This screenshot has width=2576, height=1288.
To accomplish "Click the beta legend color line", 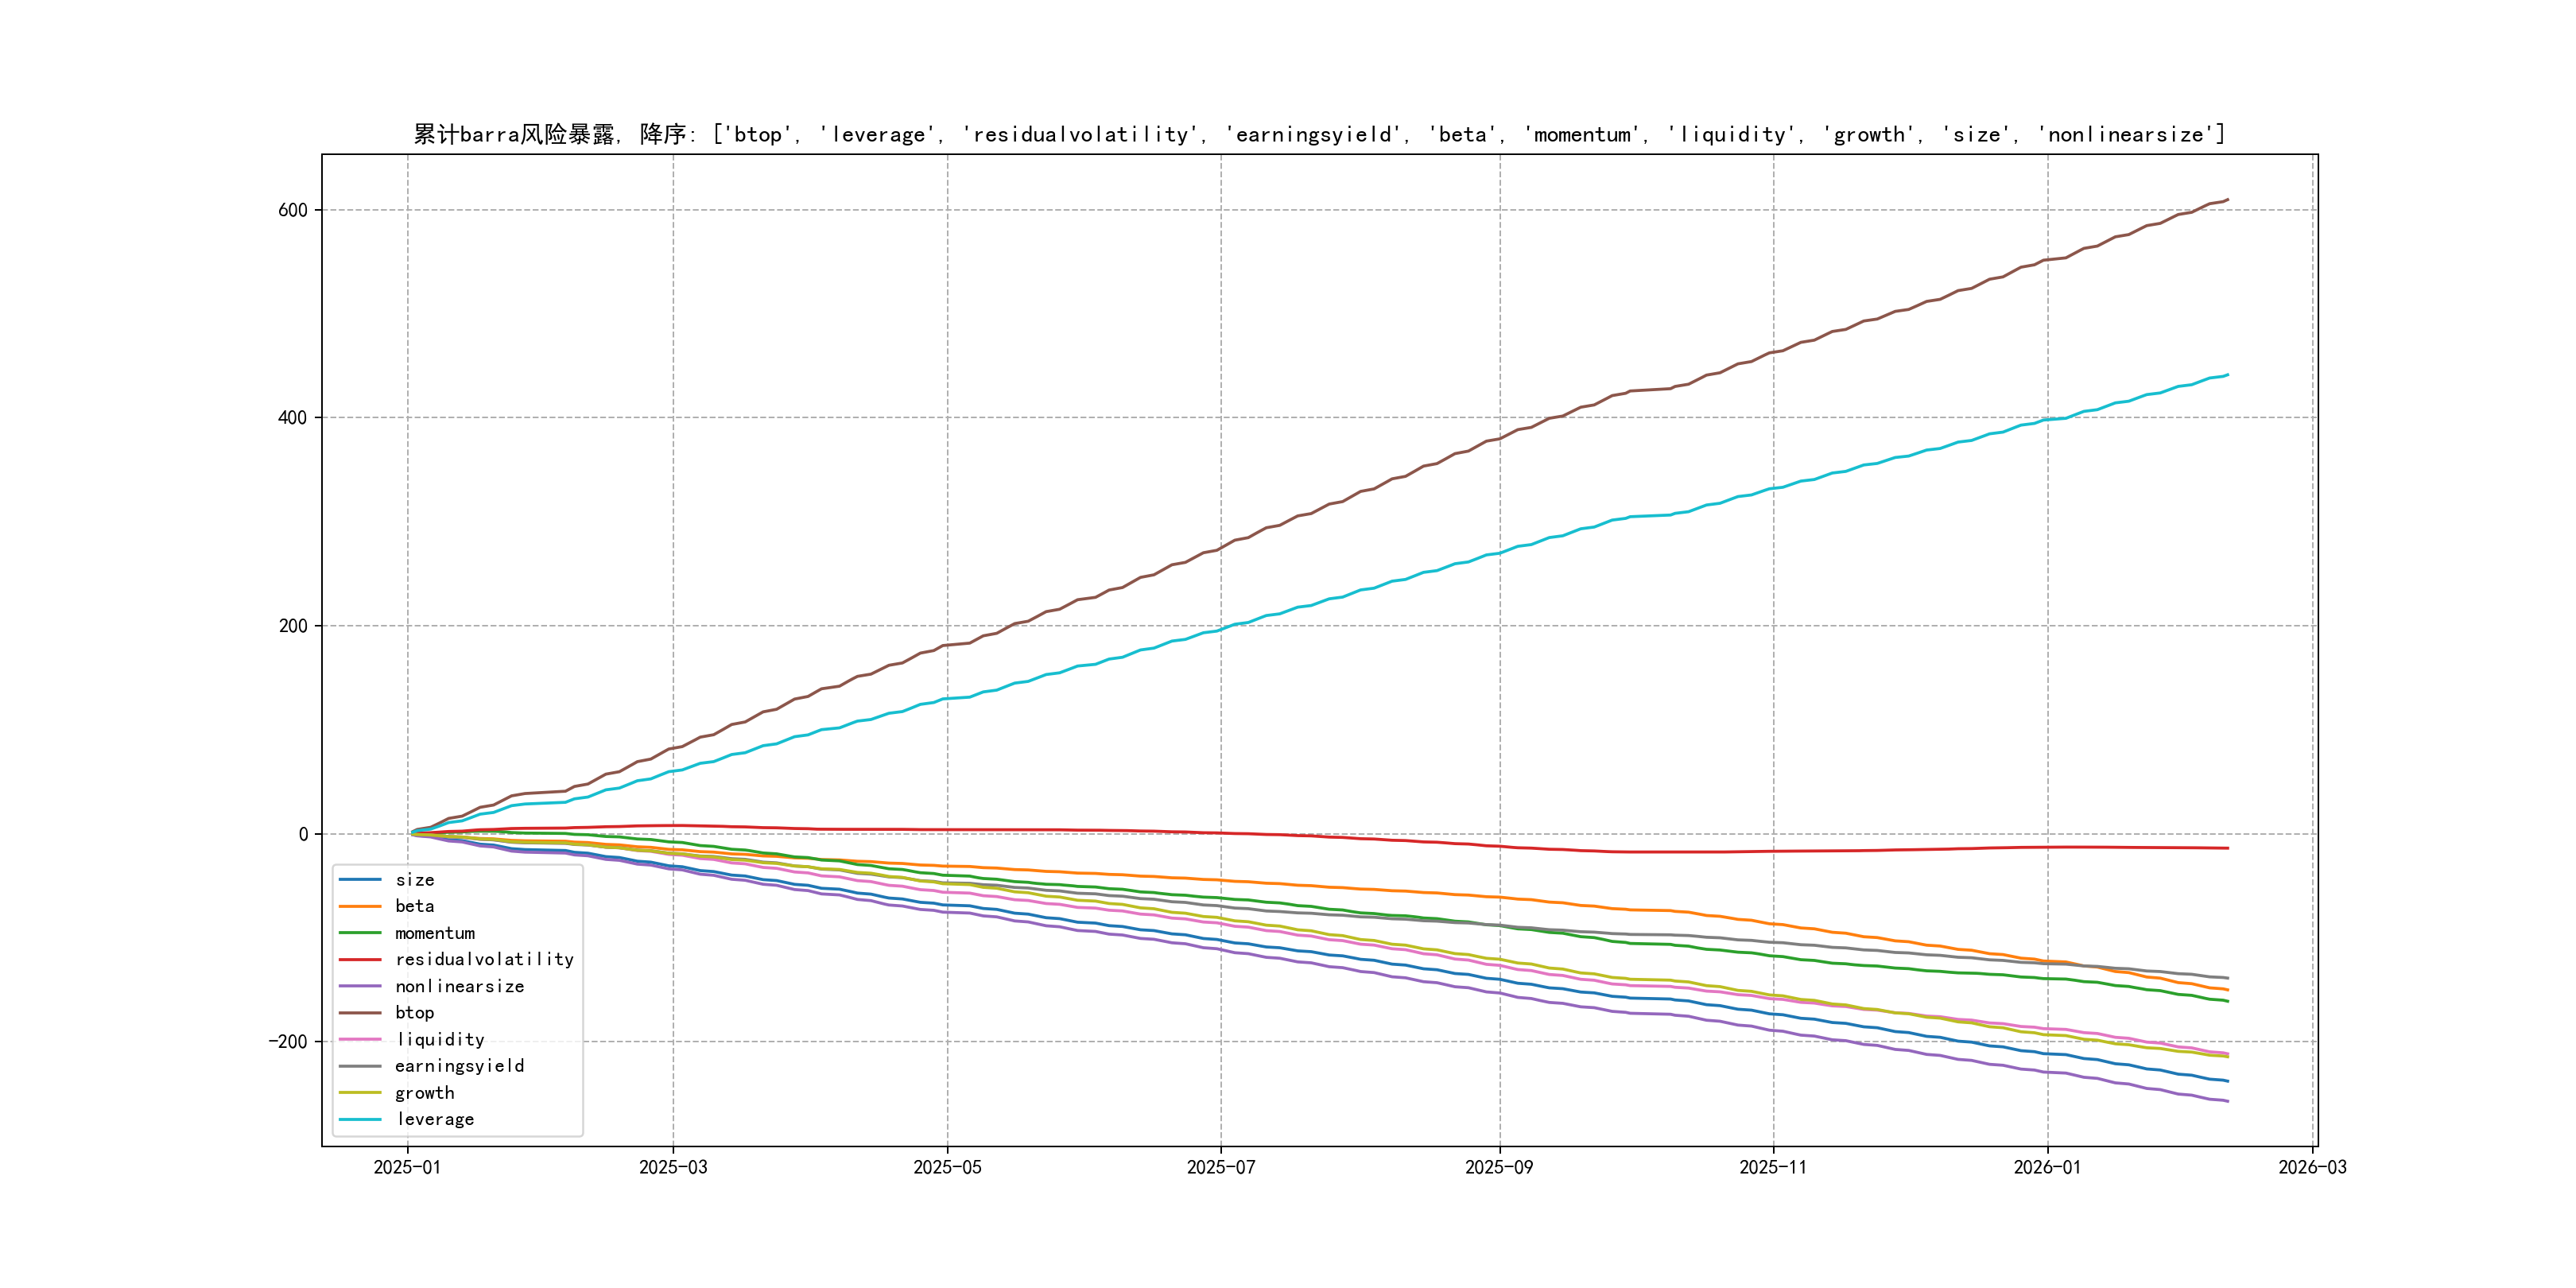I will click(x=360, y=906).
